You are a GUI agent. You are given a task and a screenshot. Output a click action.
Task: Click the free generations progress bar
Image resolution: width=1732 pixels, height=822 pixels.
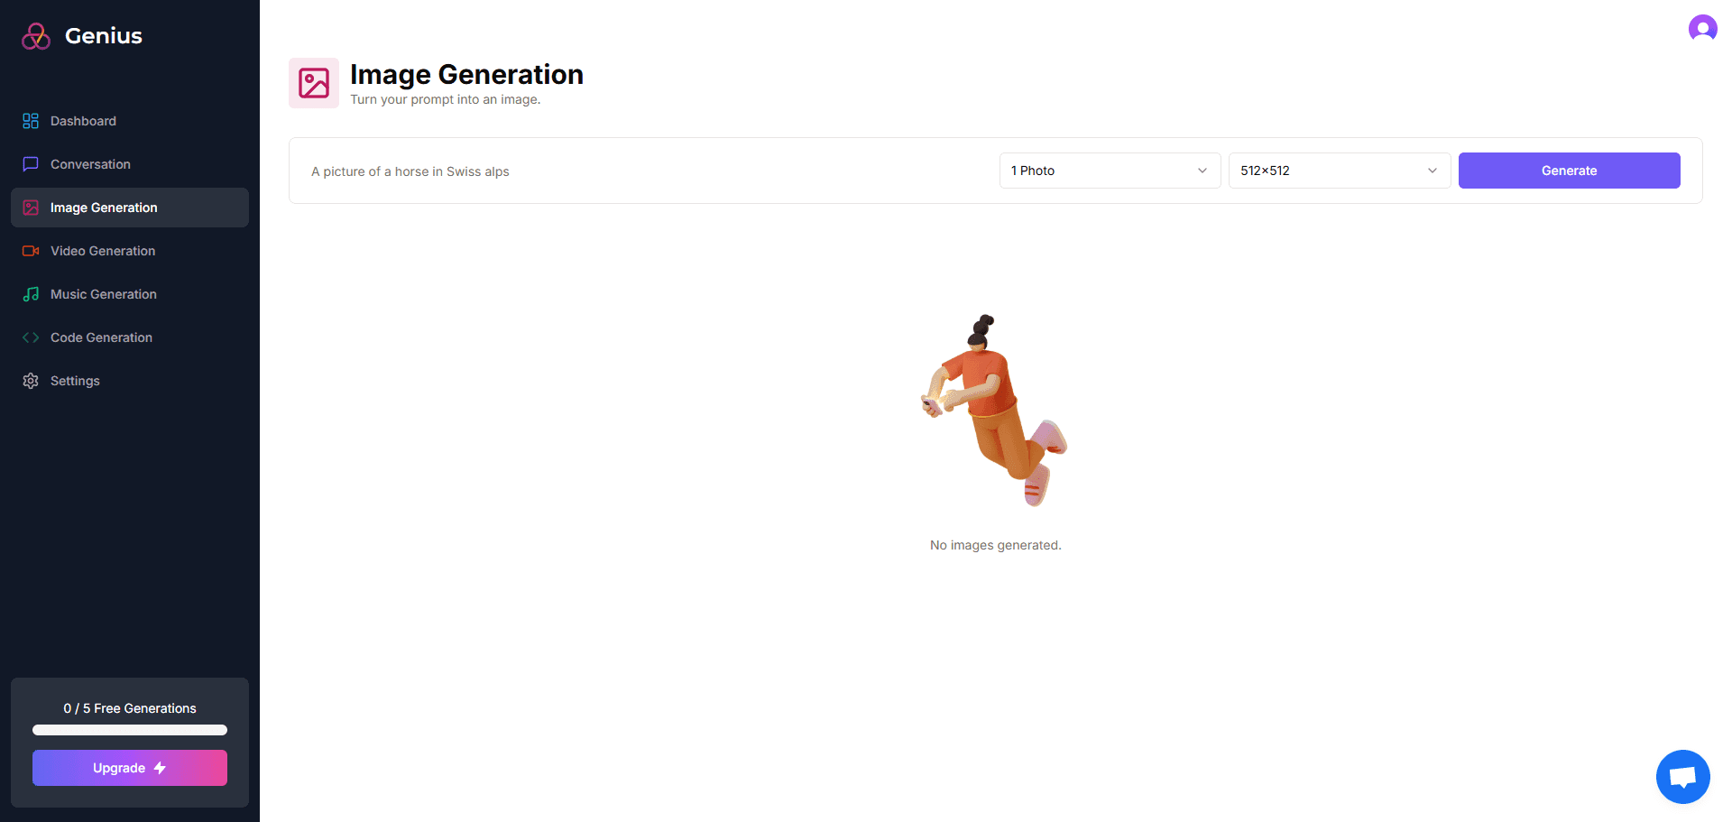[130, 730]
